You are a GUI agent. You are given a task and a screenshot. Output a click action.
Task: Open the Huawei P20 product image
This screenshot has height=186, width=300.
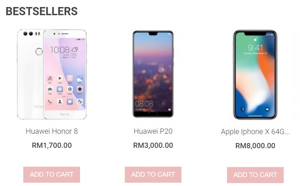[x=153, y=74]
